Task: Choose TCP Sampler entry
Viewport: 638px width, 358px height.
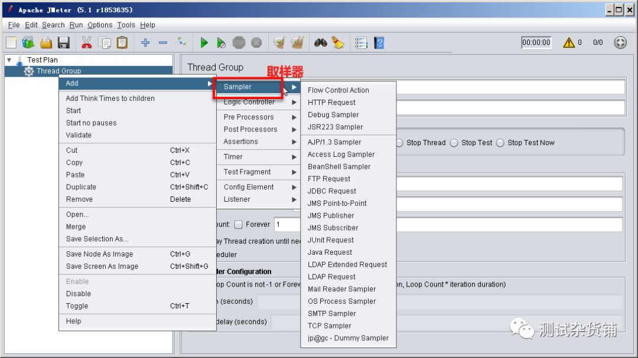Action: tap(349, 326)
